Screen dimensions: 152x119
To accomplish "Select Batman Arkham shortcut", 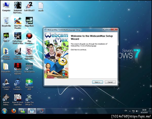I will pos(6,100).
